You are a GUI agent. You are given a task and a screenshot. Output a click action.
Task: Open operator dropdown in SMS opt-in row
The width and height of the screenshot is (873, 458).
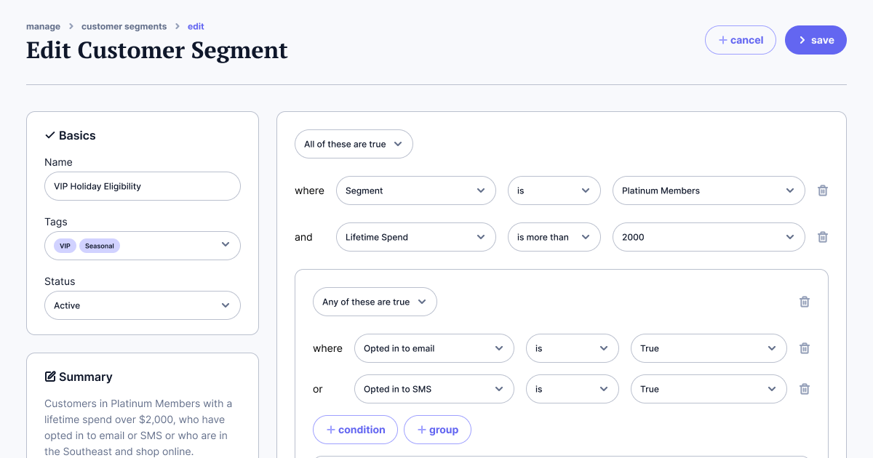click(573, 389)
